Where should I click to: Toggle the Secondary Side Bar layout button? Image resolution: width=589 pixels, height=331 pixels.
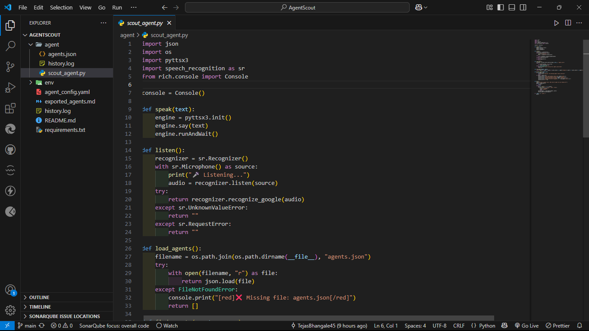pos(523,7)
